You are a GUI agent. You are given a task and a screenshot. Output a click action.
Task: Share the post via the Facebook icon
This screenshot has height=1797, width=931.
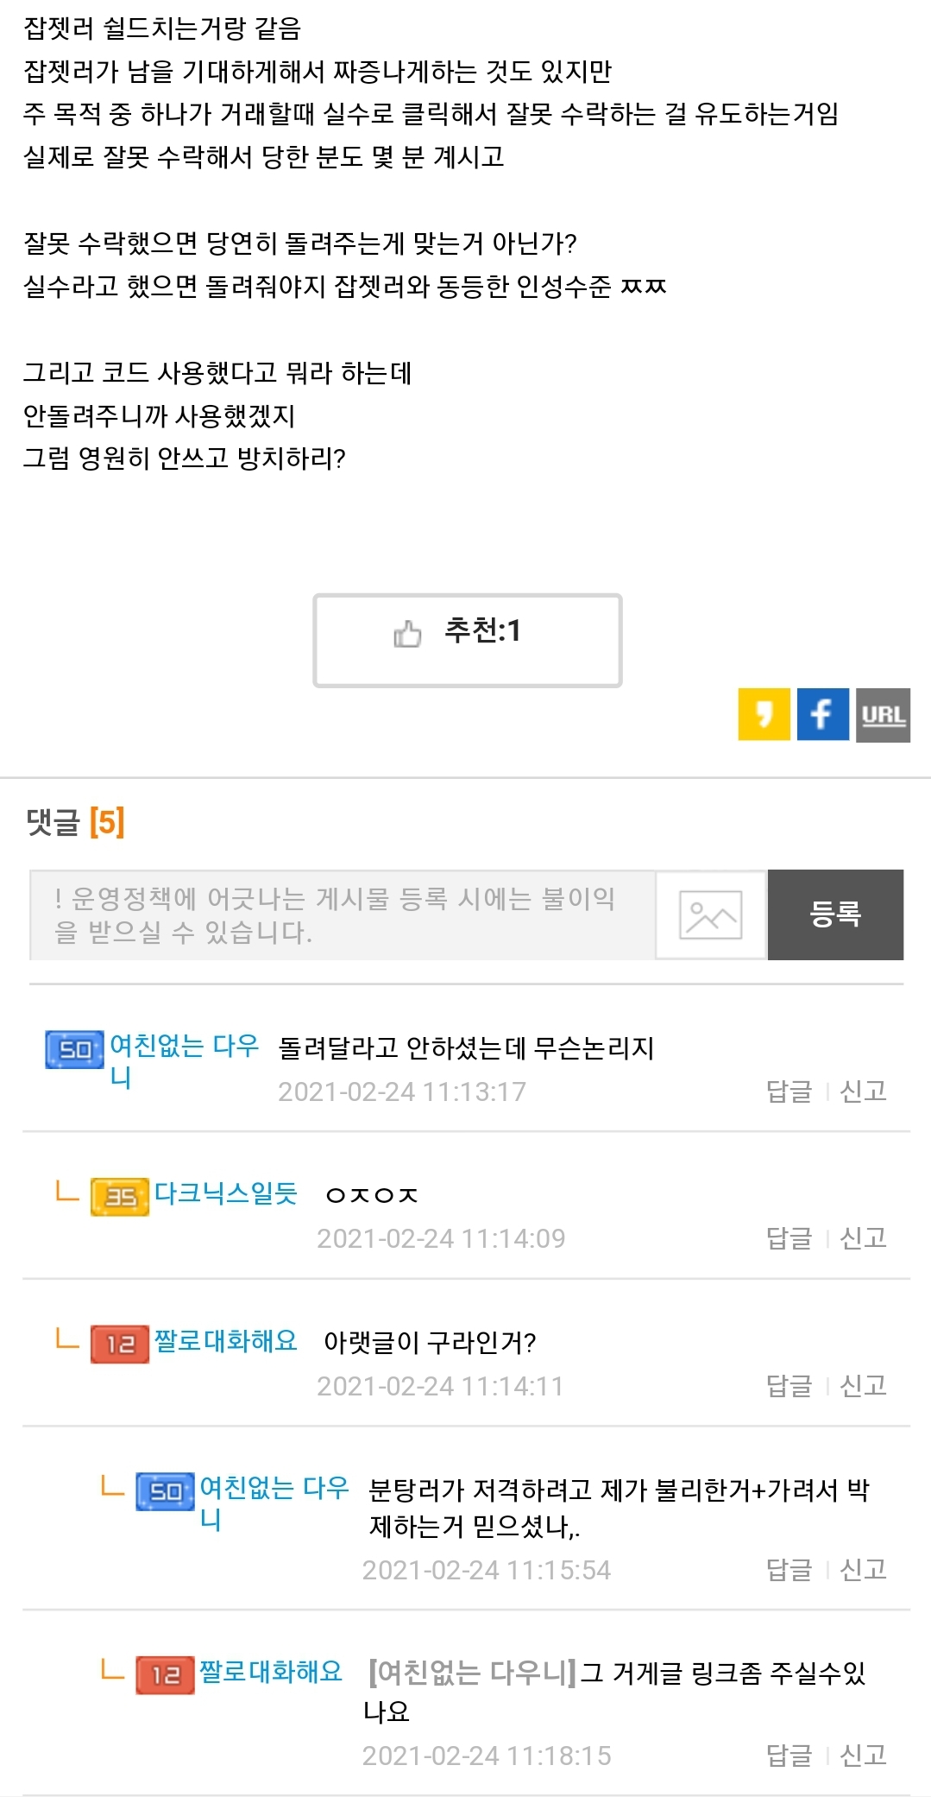tap(822, 714)
